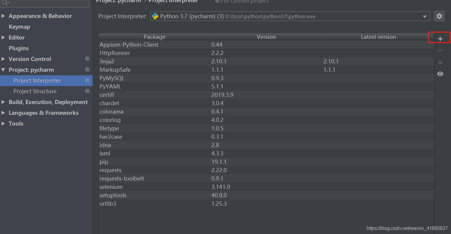Select the setuptools package row
This screenshot has height=234, width=451.
[x=267, y=195]
